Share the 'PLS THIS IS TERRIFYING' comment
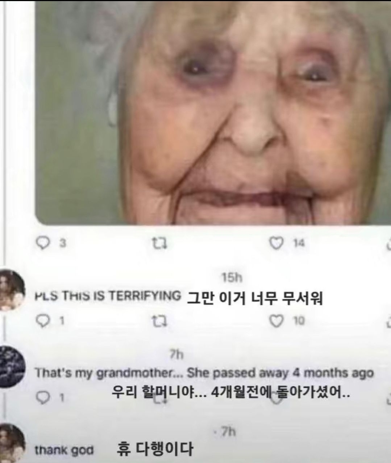391x463 pixels. (x=388, y=321)
